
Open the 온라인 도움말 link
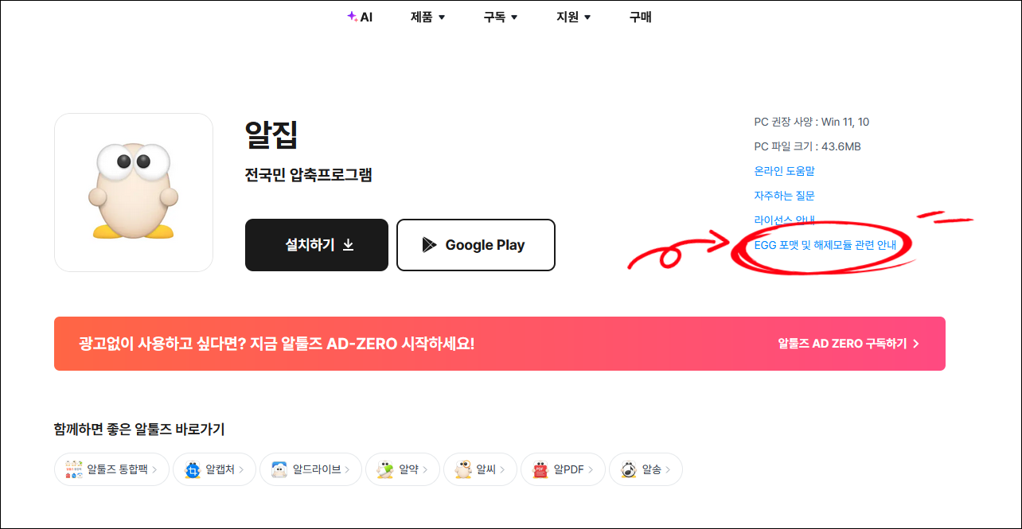pos(785,171)
